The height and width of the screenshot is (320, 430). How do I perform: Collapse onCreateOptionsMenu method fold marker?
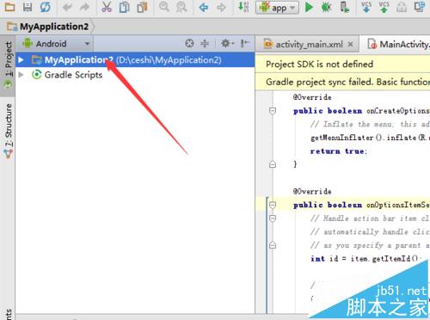coord(273,111)
